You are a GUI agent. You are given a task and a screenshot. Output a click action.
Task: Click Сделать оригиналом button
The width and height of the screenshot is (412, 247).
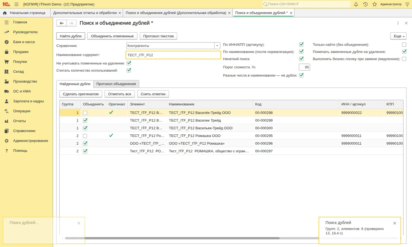click(81, 94)
